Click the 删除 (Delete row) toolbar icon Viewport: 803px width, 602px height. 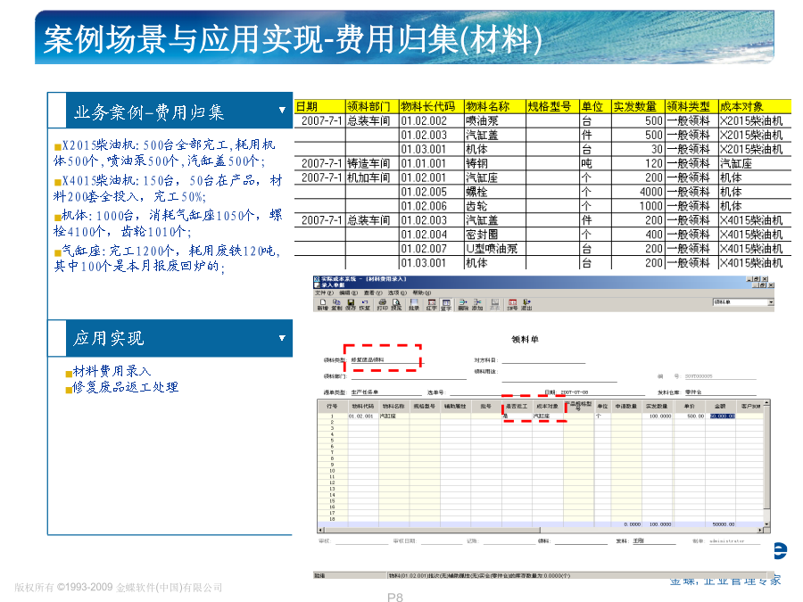[x=463, y=305]
